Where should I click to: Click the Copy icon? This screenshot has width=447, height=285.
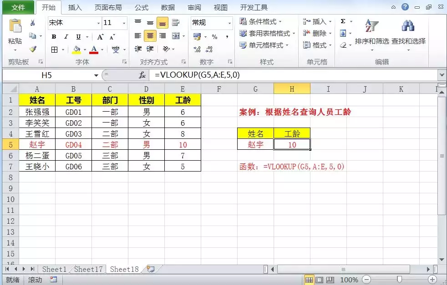click(x=33, y=36)
